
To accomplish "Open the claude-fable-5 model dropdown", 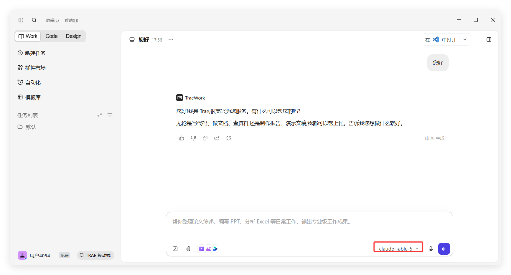I will [x=398, y=249].
